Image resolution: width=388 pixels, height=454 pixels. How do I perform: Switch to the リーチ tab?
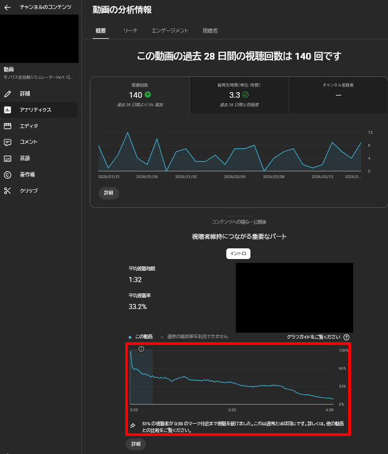tap(130, 30)
